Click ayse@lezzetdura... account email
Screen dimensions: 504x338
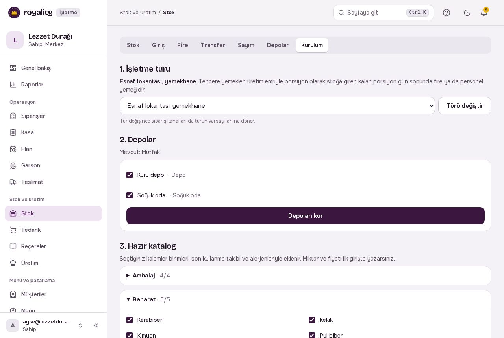(x=47, y=322)
